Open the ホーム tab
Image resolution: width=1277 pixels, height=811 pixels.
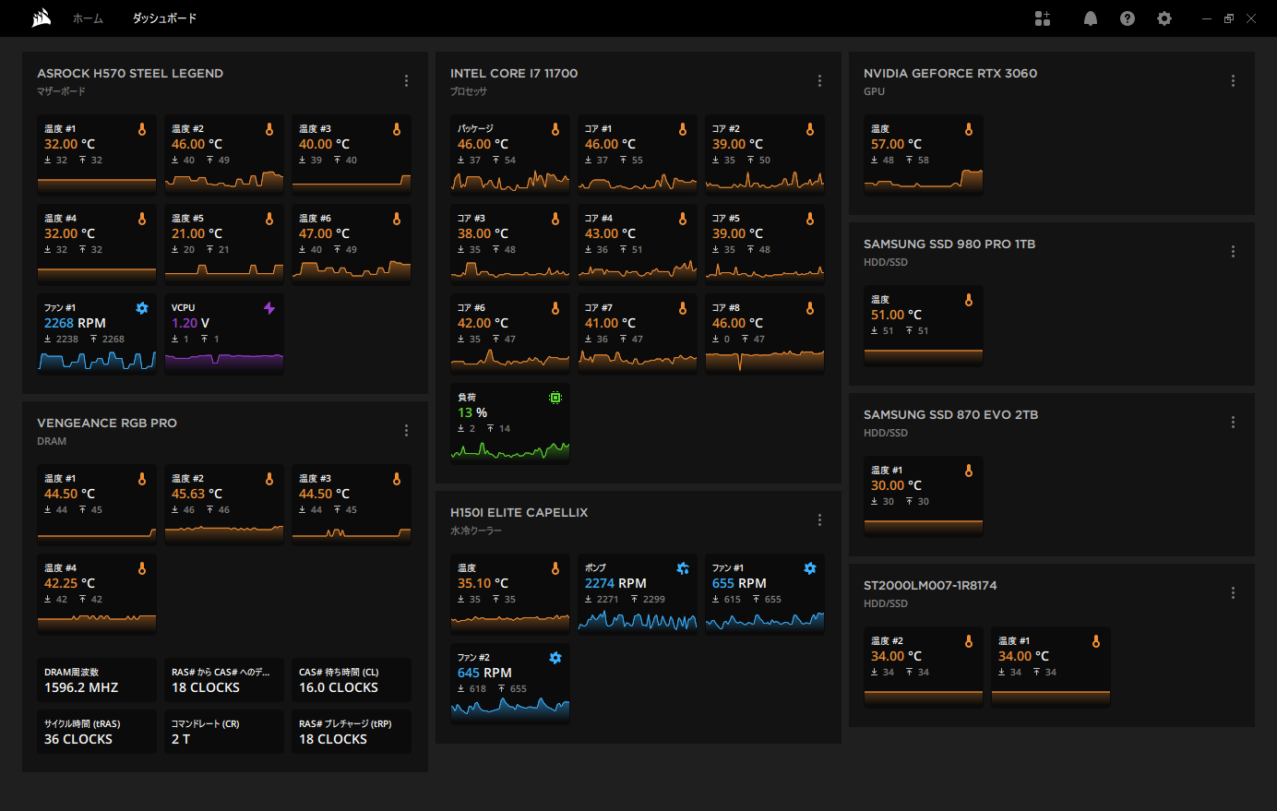(88, 18)
